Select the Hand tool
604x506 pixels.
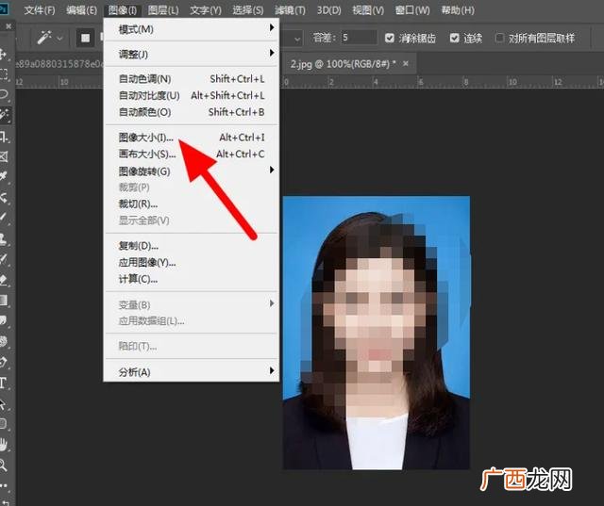point(3,445)
